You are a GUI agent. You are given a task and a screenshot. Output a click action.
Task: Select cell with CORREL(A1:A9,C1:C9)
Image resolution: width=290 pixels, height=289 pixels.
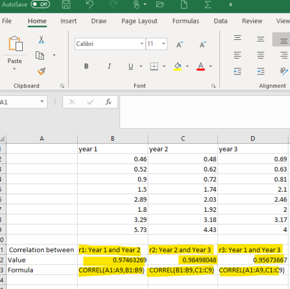pyautogui.click(x=253, y=270)
